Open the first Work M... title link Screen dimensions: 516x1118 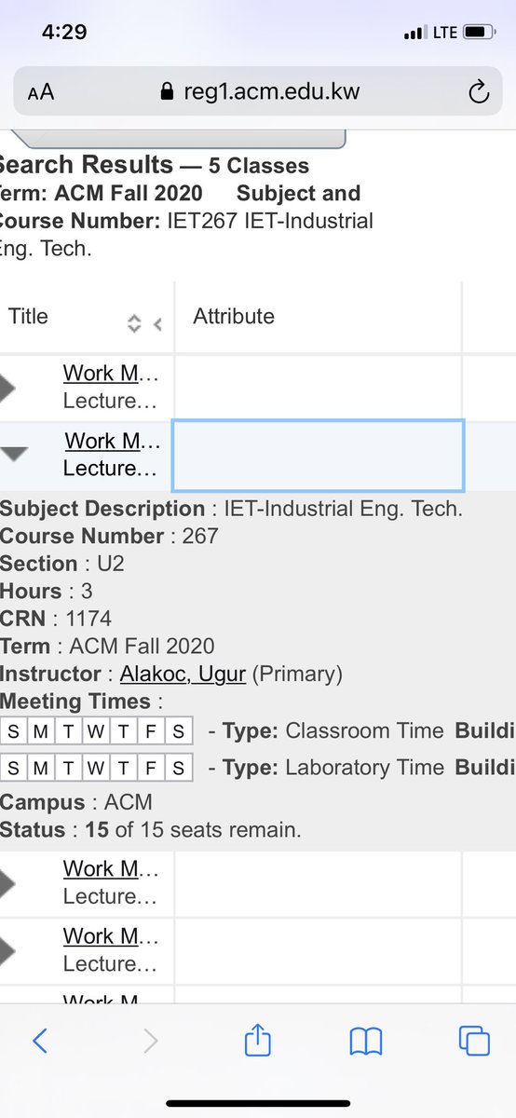pos(111,374)
